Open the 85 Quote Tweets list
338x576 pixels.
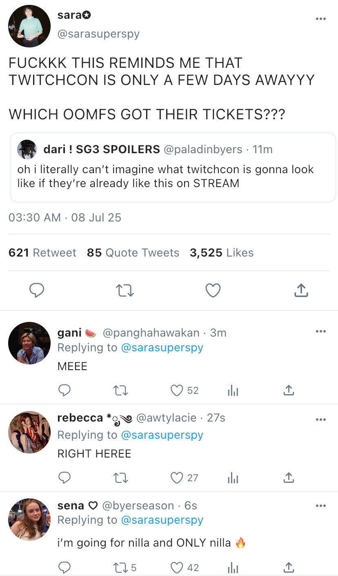click(x=133, y=253)
